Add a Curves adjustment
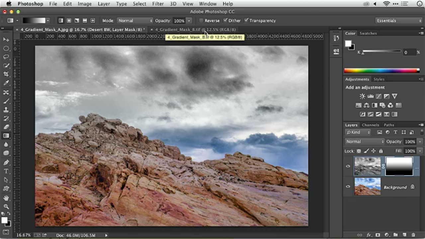The width and height of the screenshot is (425, 239). point(378,96)
